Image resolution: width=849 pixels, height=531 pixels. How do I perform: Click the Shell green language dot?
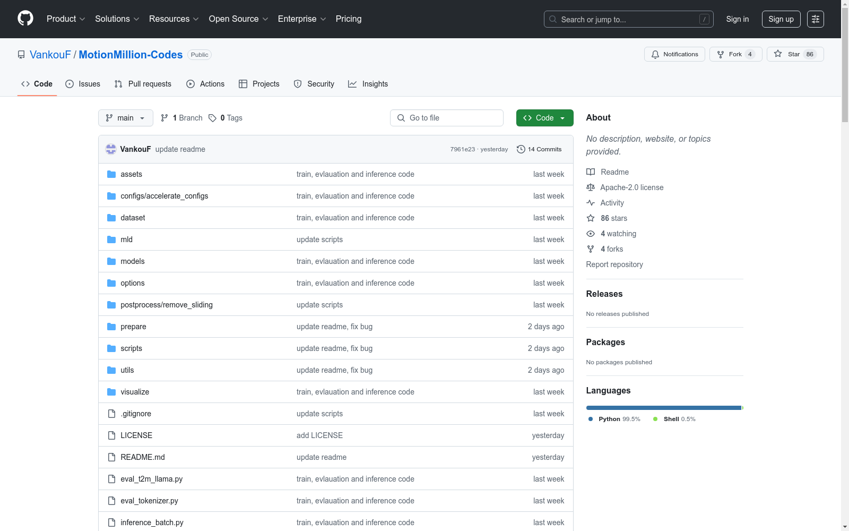[x=655, y=419]
